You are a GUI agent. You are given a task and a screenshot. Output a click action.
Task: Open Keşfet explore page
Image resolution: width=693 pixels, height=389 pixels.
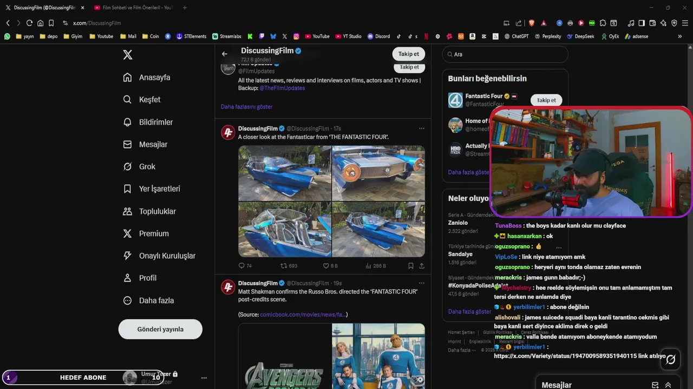tap(142, 99)
